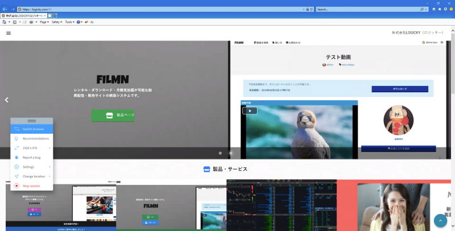This screenshot has height=231, width=455.
Task: Select Report a bug
Action: point(32,158)
